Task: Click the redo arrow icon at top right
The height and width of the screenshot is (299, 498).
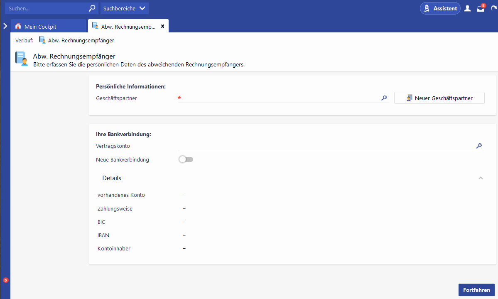Action: [x=493, y=8]
